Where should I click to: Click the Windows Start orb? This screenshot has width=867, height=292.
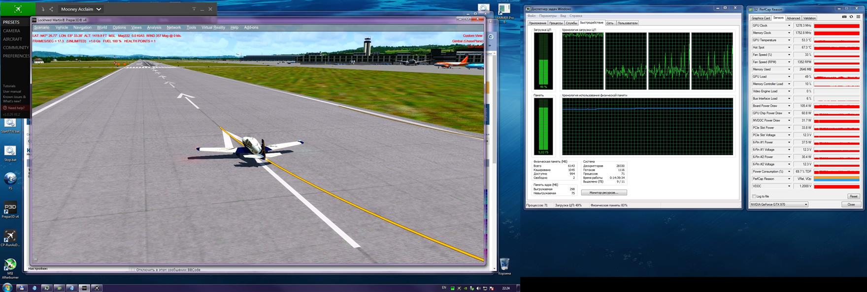point(7,288)
